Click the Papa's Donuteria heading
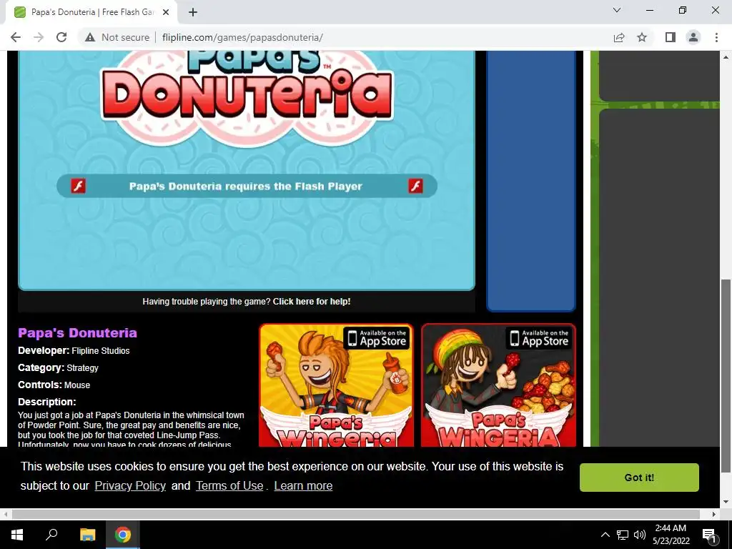Image resolution: width=732 pixels, height=549 pixels. 77,333
